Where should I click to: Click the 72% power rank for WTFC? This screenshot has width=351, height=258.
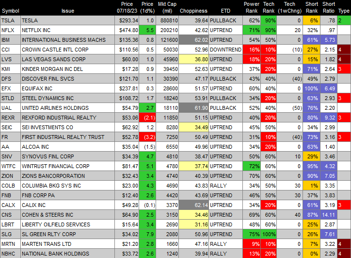coord(252,166)
